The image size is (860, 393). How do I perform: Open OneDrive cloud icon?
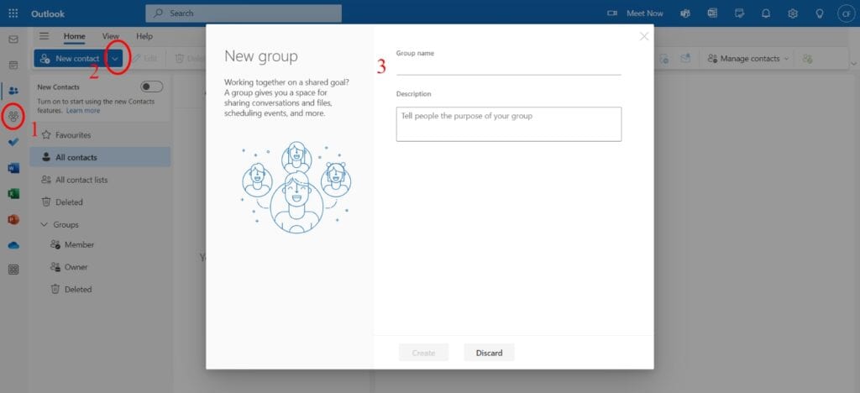(x=13, y=245)
